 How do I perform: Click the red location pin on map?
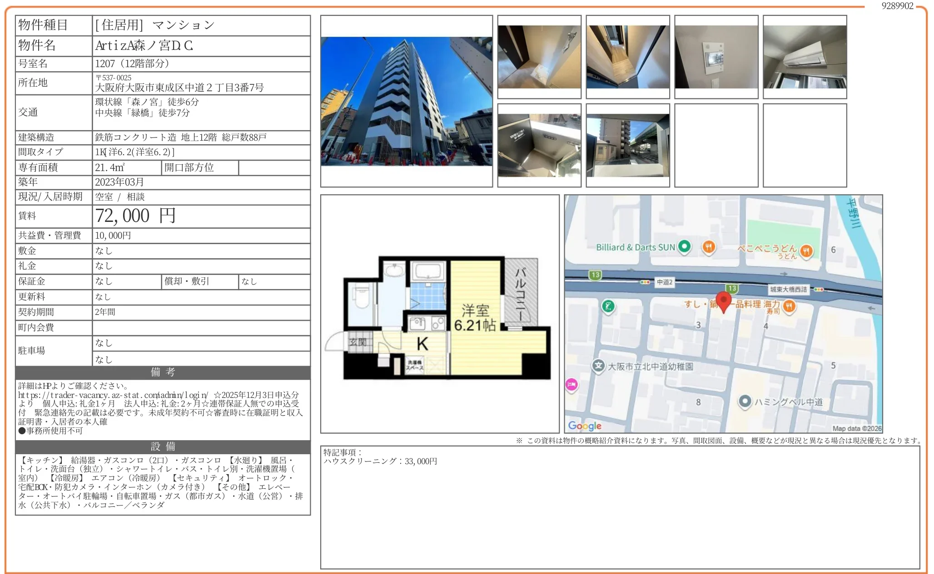point(723,300)
